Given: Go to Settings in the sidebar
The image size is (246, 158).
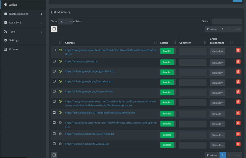Looking at the screenshot, I should (14, 40).
